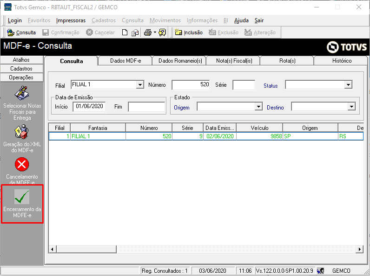Click the Inclusão toolbar button
The image size is (370, 276).
pyautogui.click(x=189, y=32)
